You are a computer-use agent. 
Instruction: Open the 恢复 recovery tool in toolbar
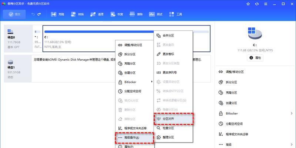tap(117, 14)
